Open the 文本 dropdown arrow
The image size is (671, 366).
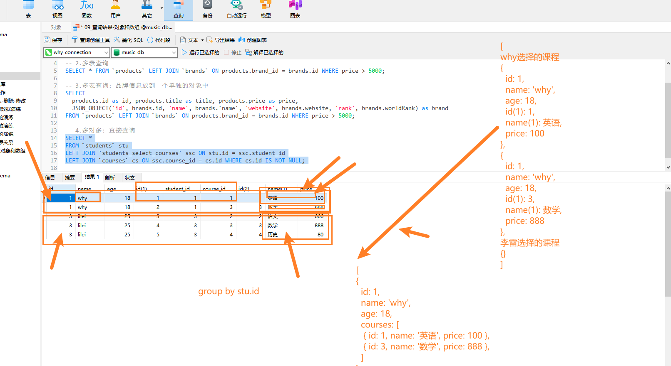pyautogui.click(x=203, y=40)
